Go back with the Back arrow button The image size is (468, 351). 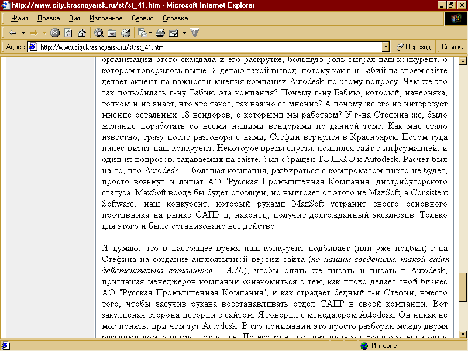[13, 33]
